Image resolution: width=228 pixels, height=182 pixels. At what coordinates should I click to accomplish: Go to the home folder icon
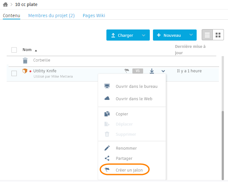point(5,4)
